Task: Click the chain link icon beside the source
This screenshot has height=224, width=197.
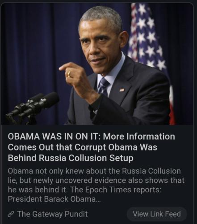Action: click(11, 214)
